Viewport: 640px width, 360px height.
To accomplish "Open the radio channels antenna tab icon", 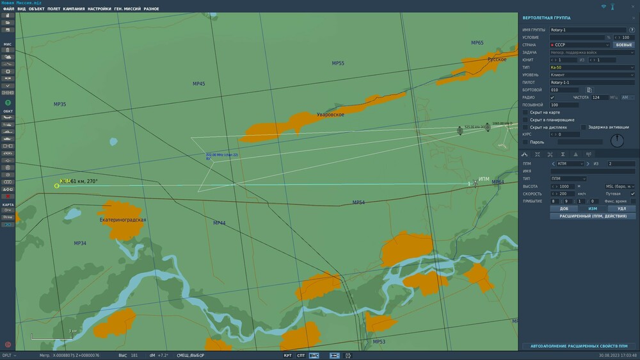I will 589,154.
